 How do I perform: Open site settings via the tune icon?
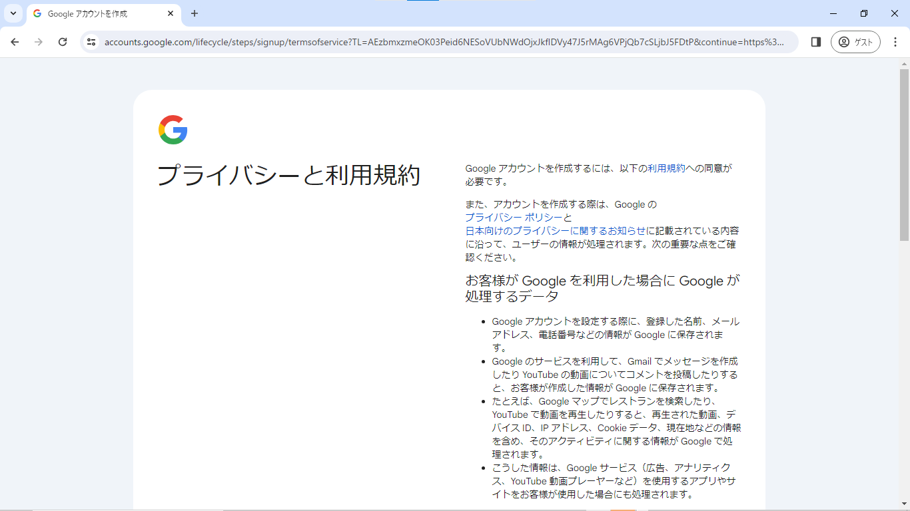[x=90, y=41]
